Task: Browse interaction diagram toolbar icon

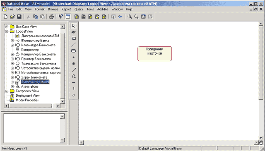Action: pos(84,17)
